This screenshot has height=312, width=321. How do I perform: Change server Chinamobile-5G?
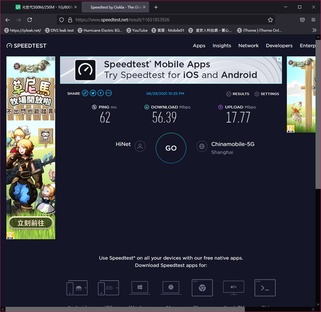pyautogui.click(x=233, y=144)
